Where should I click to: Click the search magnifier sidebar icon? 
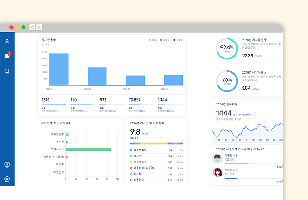tap(7, 71)
